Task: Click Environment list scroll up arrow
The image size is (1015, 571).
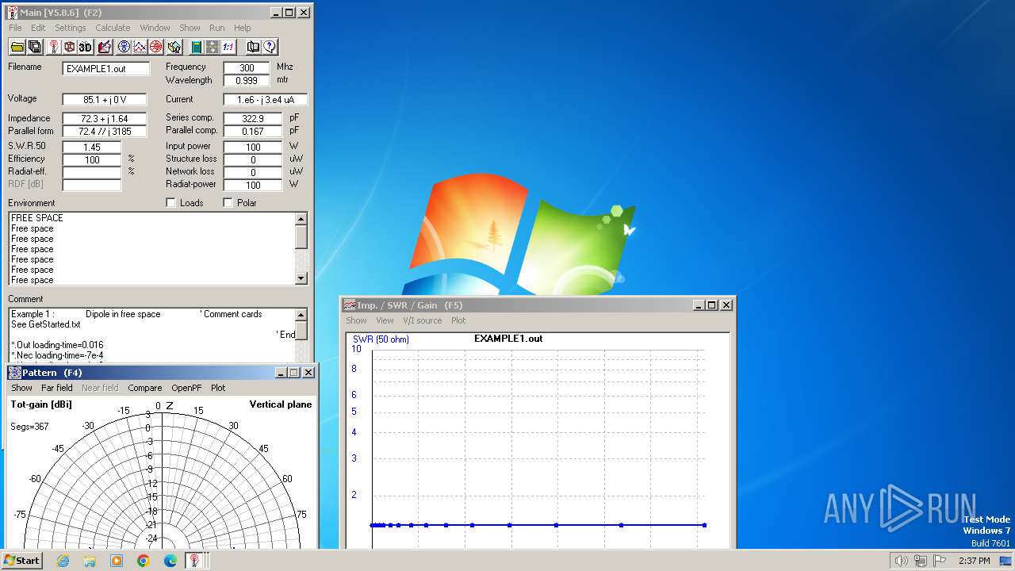Action: coord(301,219)
